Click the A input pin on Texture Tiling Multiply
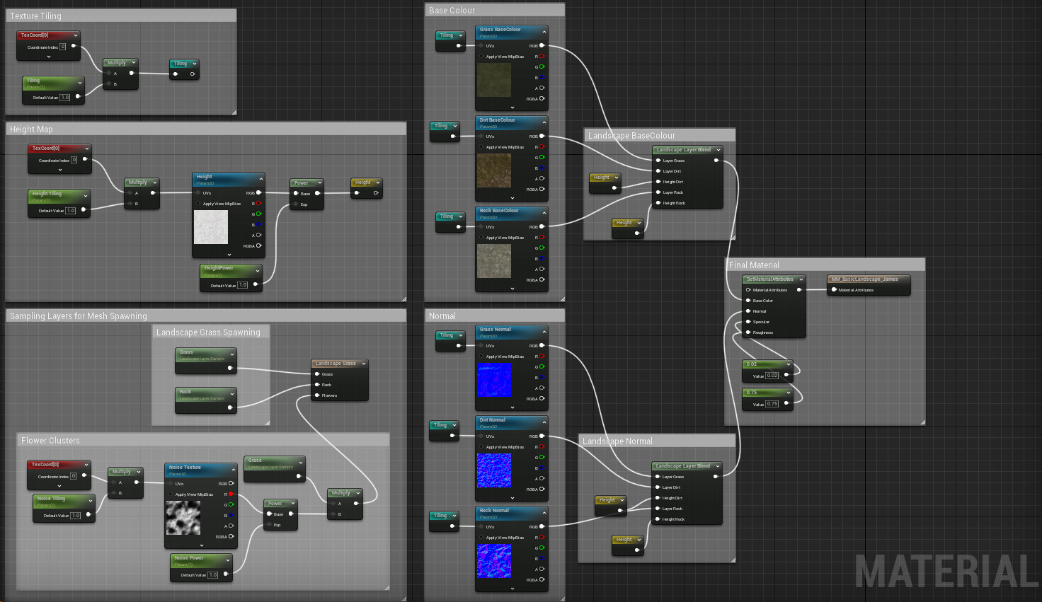The height and width of the screenshot is (602, 1042). [110, 73]
